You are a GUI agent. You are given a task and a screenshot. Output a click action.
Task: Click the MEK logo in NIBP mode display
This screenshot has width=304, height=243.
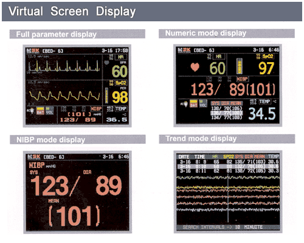pos(34,157)
